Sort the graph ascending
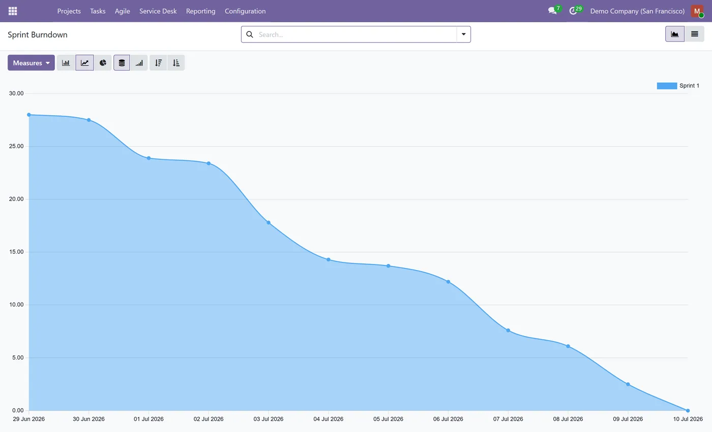This screenshot has height=432, width=712. (176, 63)
